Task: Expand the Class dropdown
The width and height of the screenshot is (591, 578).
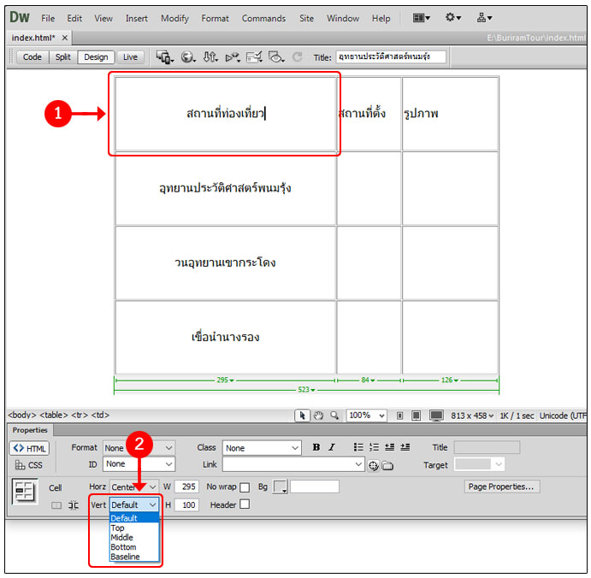Action: click(x=262, y=447)
